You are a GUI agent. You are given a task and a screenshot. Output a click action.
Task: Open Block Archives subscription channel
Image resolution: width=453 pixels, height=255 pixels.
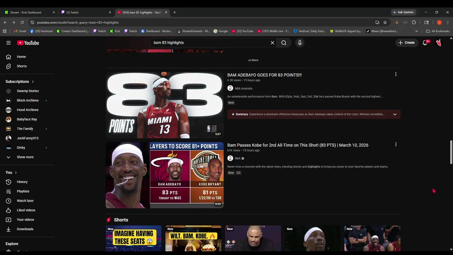coord(27,101)
